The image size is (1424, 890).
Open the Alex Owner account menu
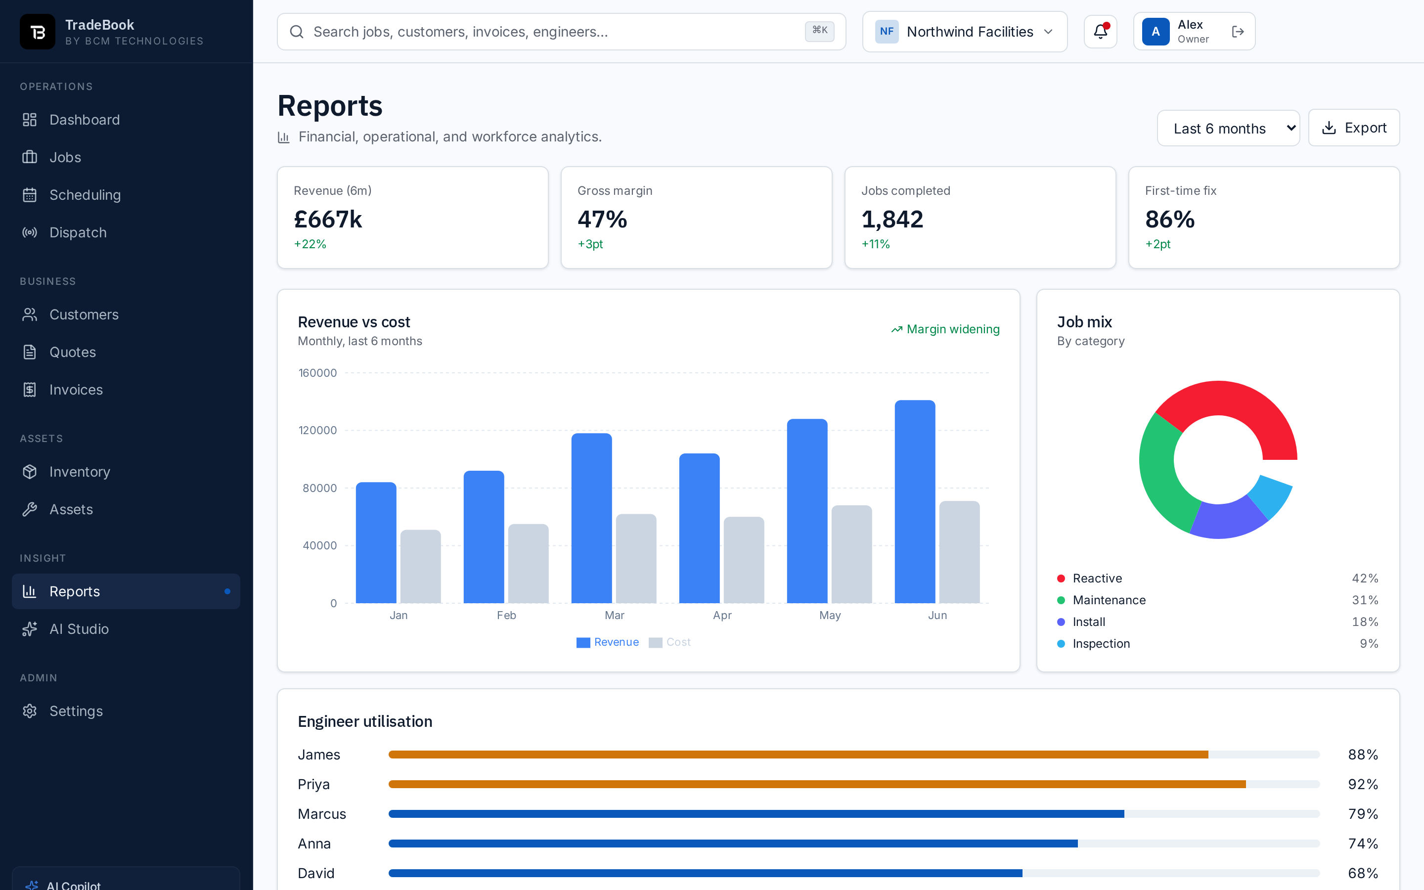[x=1183, y=31]
